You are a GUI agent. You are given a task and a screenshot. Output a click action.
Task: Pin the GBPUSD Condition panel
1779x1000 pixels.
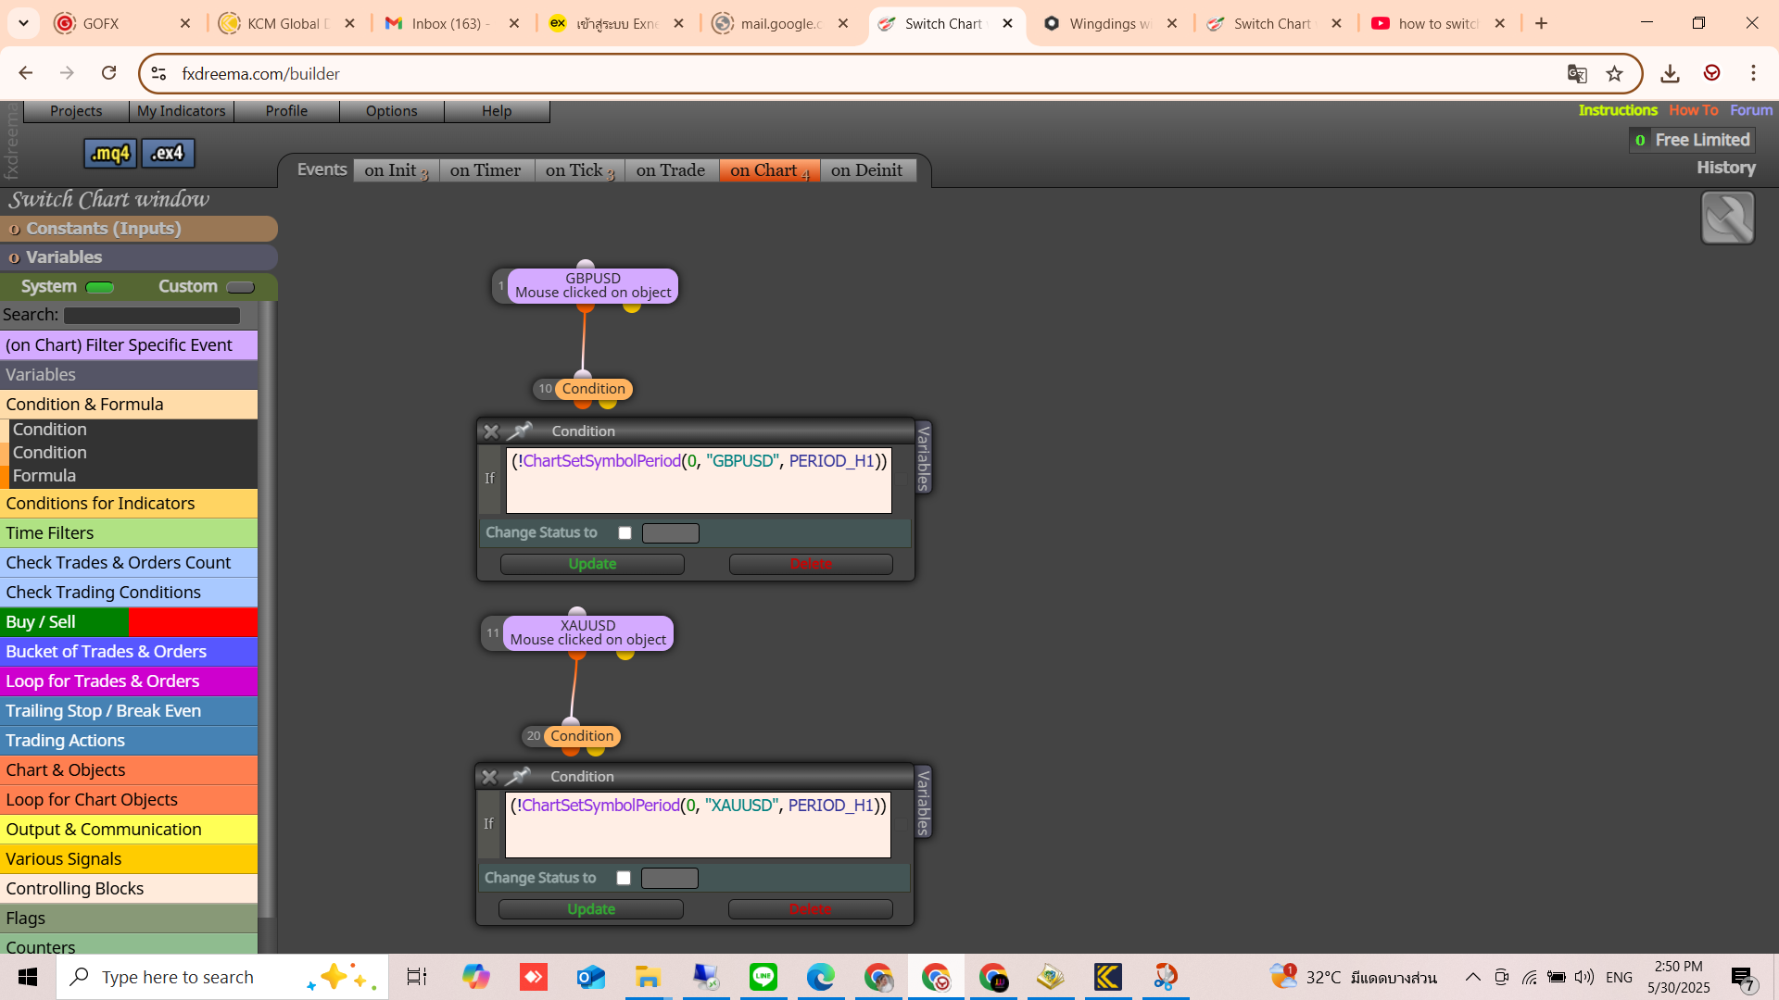tap(520, 431)
